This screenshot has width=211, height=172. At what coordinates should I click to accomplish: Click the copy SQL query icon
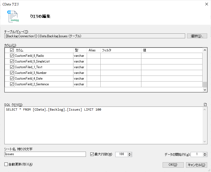[205, 105]
